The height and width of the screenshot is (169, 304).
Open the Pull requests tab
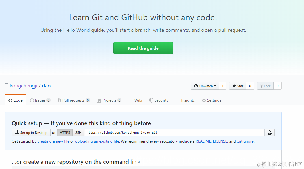(74, 100)
